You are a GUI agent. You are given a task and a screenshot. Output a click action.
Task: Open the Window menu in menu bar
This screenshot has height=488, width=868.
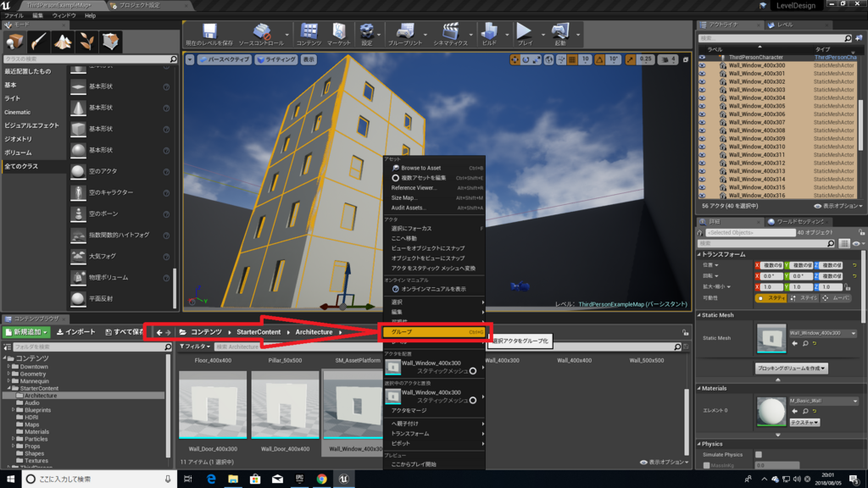pyautogui.click(x=64, y=15)
